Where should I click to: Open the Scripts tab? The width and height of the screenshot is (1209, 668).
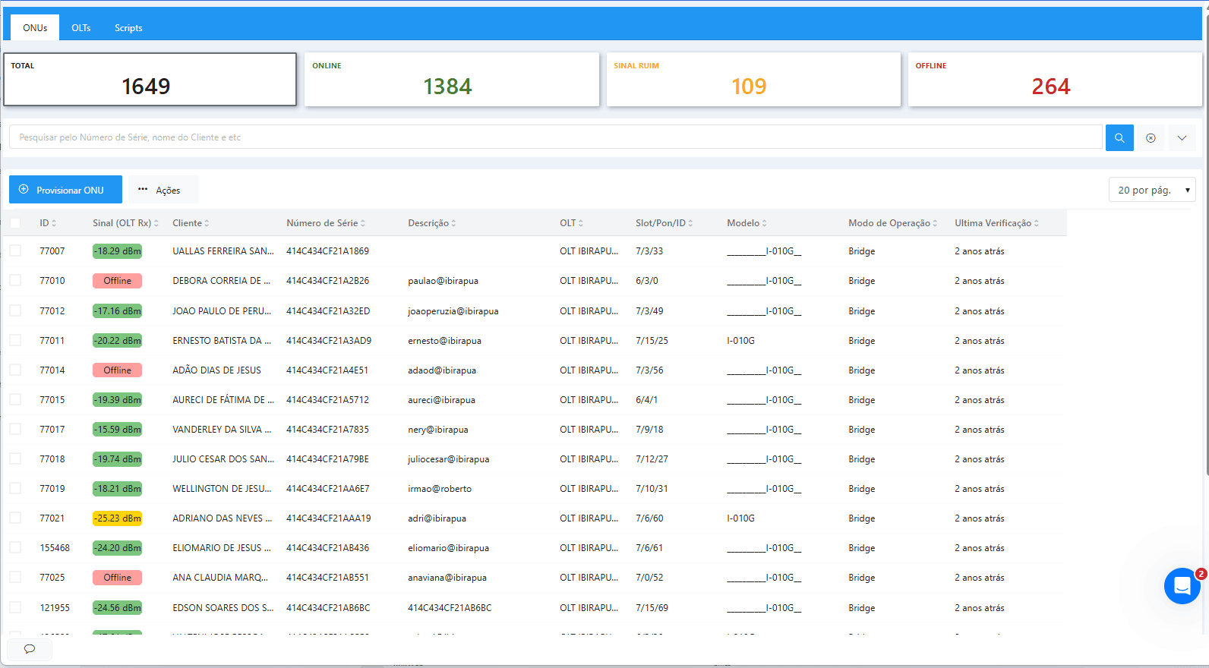coord(128,28)
